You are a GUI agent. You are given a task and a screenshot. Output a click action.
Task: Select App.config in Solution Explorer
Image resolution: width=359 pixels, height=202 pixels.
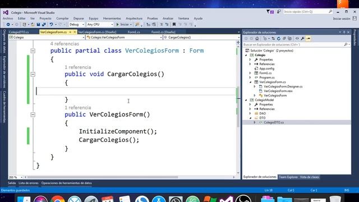[266, 68]
